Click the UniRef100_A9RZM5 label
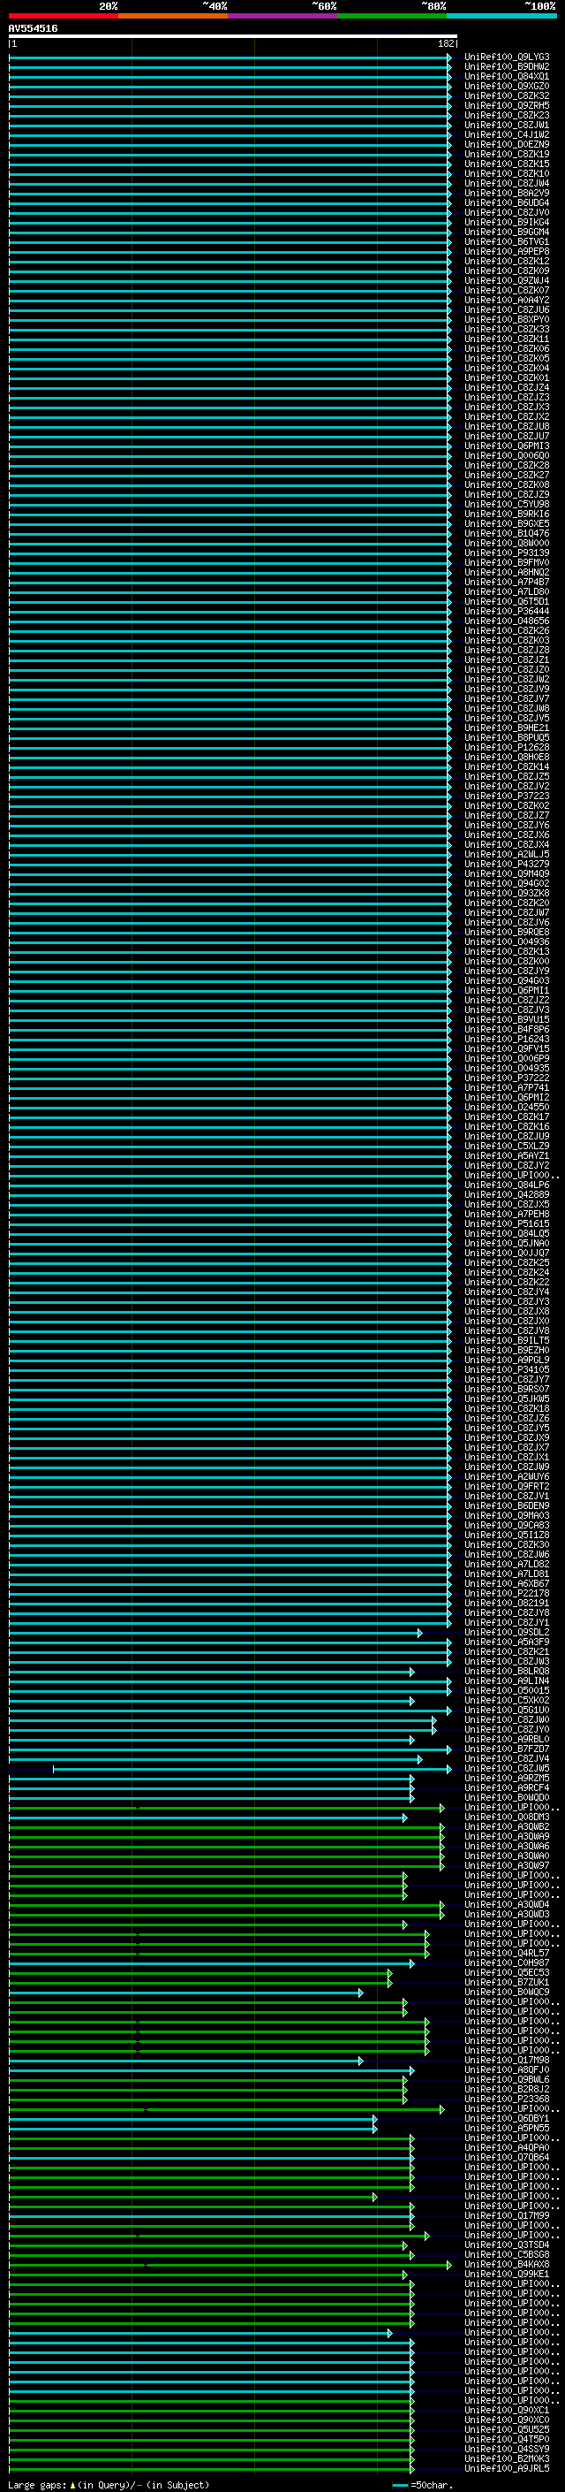This screenshot has width=565, height=2492. pyautogui.click(x=507, y=1778)
